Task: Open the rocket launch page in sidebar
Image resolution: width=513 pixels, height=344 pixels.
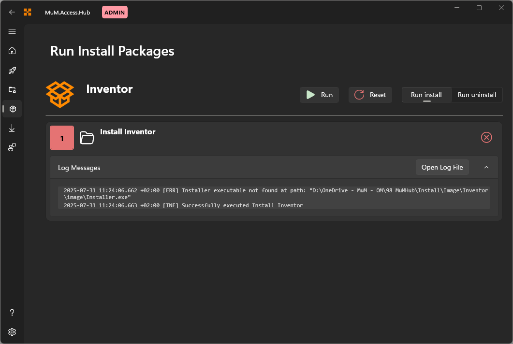Action: click(x=12, y=71)
